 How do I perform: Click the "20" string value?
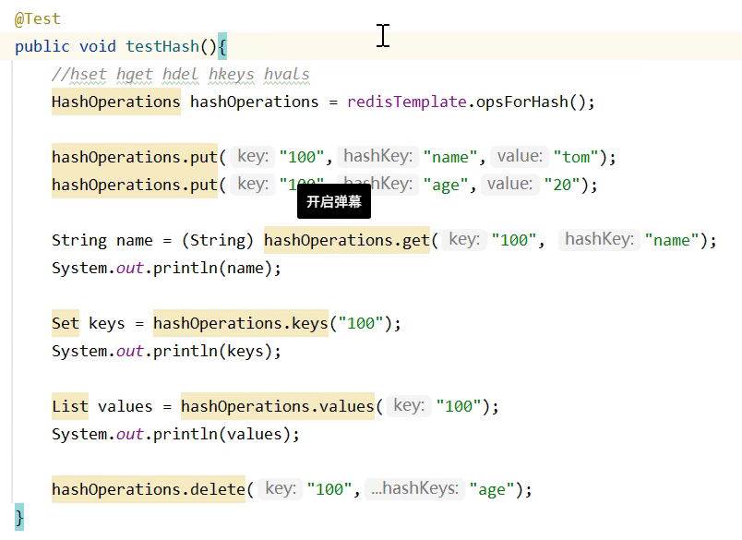click(562, 185)
